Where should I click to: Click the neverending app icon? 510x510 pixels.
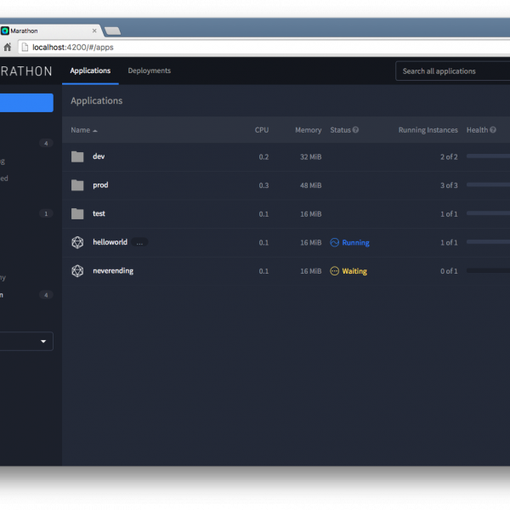point(77,271)
